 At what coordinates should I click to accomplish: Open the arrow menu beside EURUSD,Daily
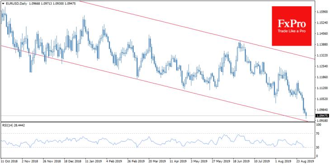[3, 4]
